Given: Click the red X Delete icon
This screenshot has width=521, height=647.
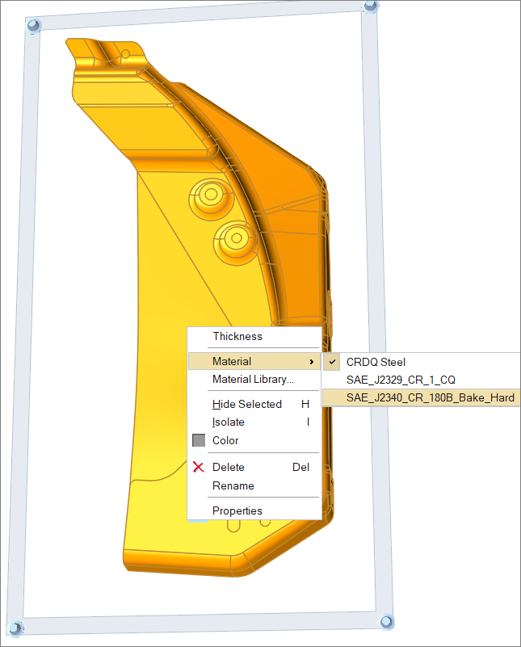Looking at the screenshot, I should (x=199, y=467).
